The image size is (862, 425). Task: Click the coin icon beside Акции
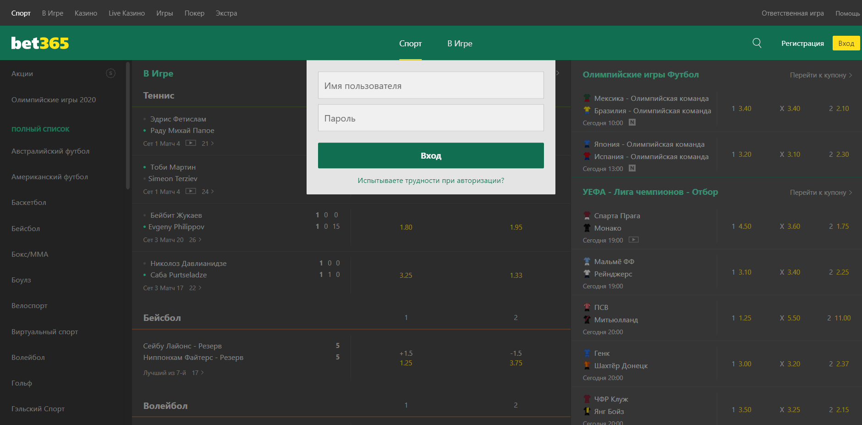tap(110, 73)
